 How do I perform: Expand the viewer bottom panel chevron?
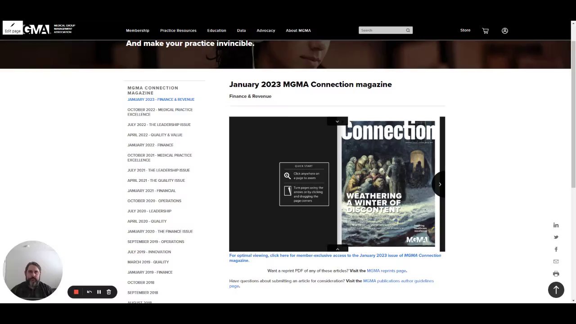(337, 249)
